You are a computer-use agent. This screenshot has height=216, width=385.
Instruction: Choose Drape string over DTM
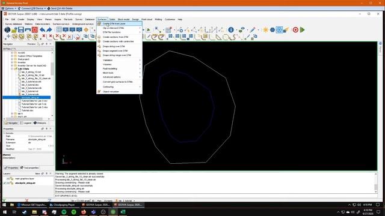[119, 46]
